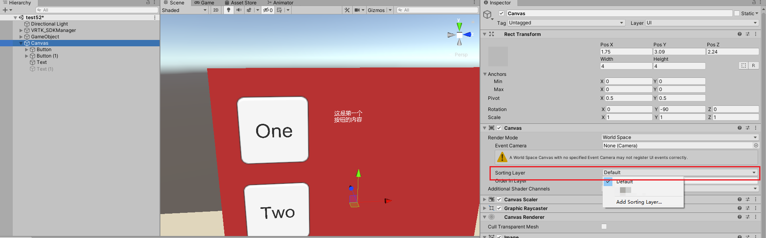Open the Gizmos dropdown arrow
This screenshot has width=766, height=238.
click(390, 10)
